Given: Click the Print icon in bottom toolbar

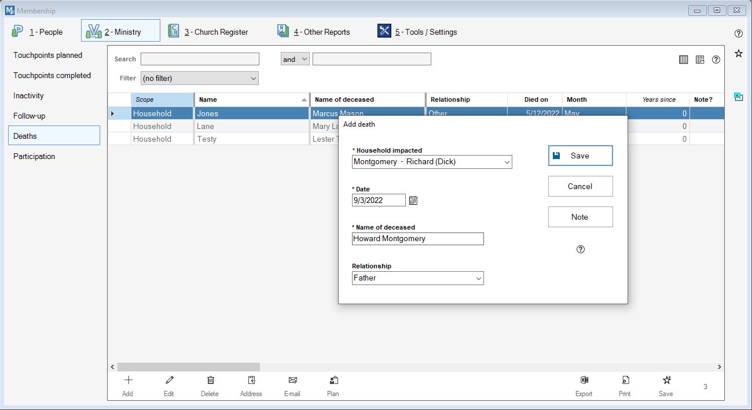Looking at the screenshot, I should pyautogui.click(x=625, y=381).
